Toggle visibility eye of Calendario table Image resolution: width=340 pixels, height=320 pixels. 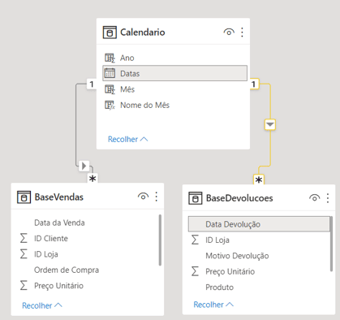tap(229, 32)
